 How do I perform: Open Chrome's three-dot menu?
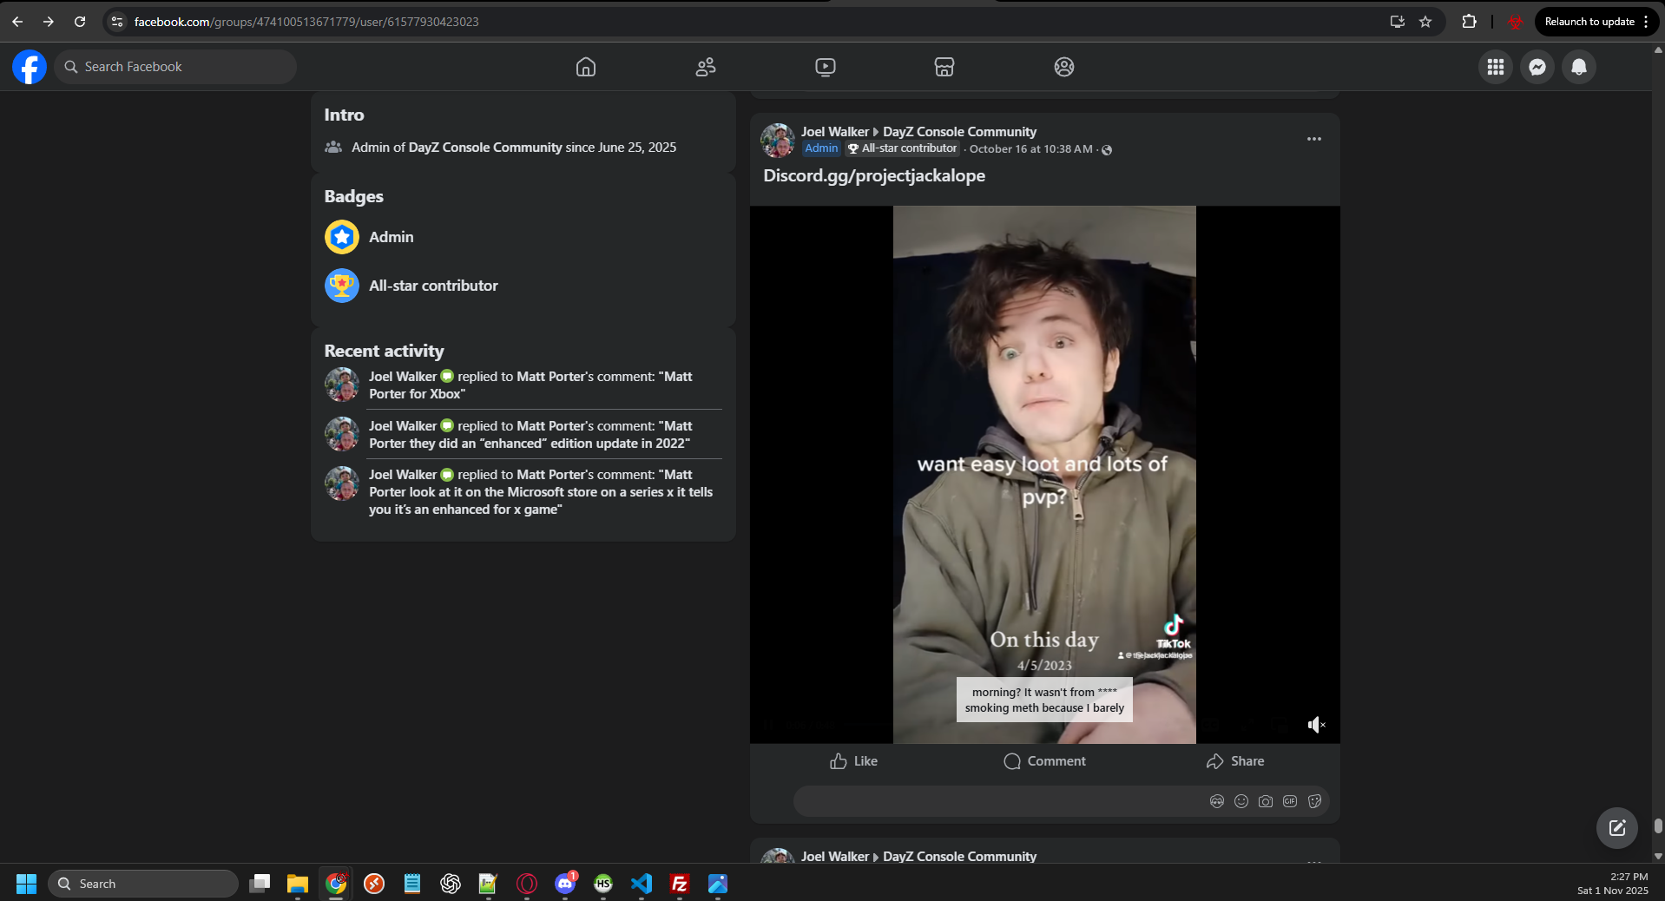pos(1647,22)
